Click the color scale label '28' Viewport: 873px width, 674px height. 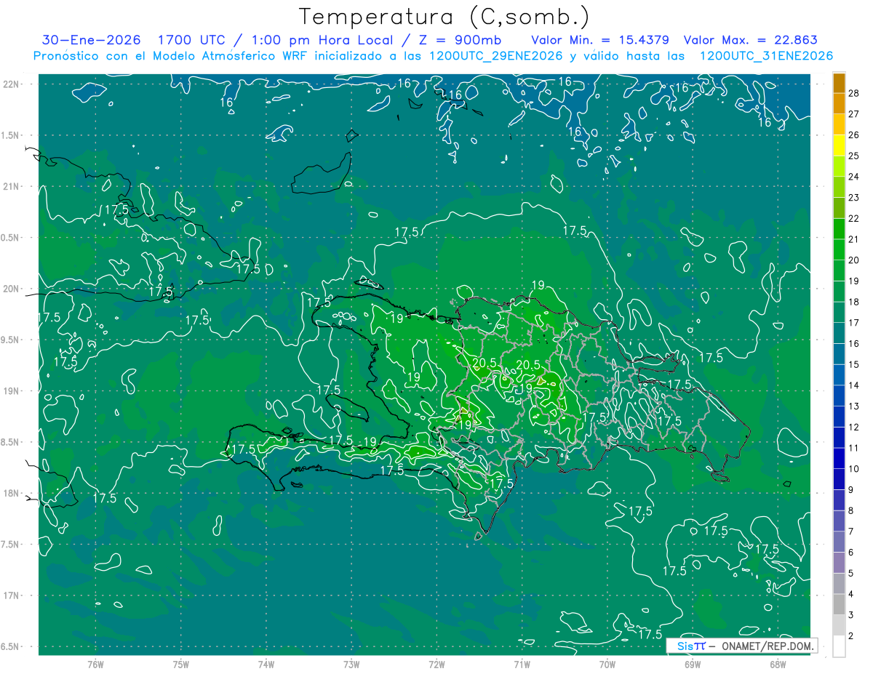[x=854, y=93]
